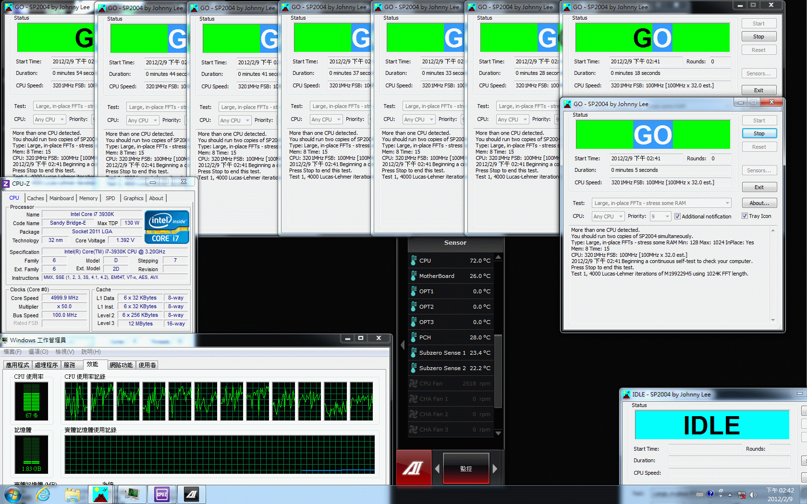Viewport: 807px width, 504px height.
Task: Switch to 處理程序 tab in Task Manager
Action: (46, 365)
